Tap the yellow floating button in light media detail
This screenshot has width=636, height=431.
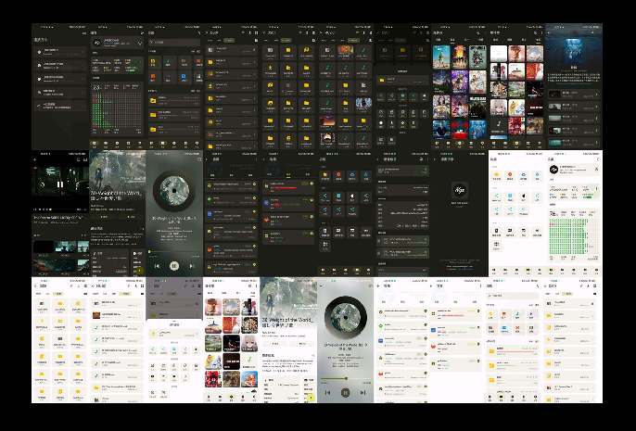tap(311, 398)
